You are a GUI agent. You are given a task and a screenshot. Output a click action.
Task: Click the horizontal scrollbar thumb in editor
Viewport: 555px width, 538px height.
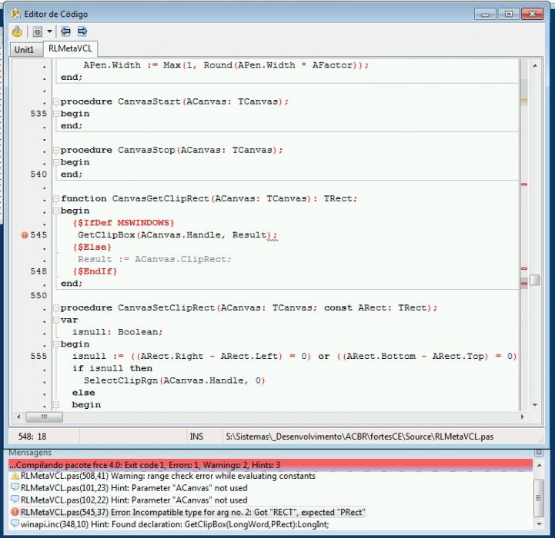(44, 417)
